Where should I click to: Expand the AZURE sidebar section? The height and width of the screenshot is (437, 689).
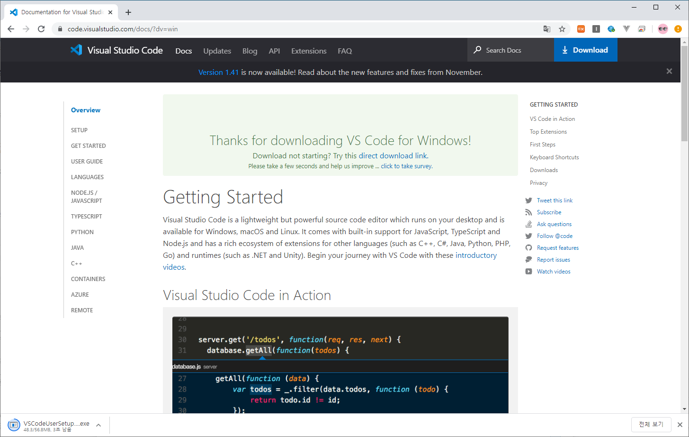(x=80, y=294)
